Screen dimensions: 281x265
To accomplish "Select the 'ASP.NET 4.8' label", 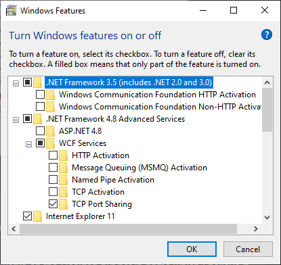I will pos(81,131).
